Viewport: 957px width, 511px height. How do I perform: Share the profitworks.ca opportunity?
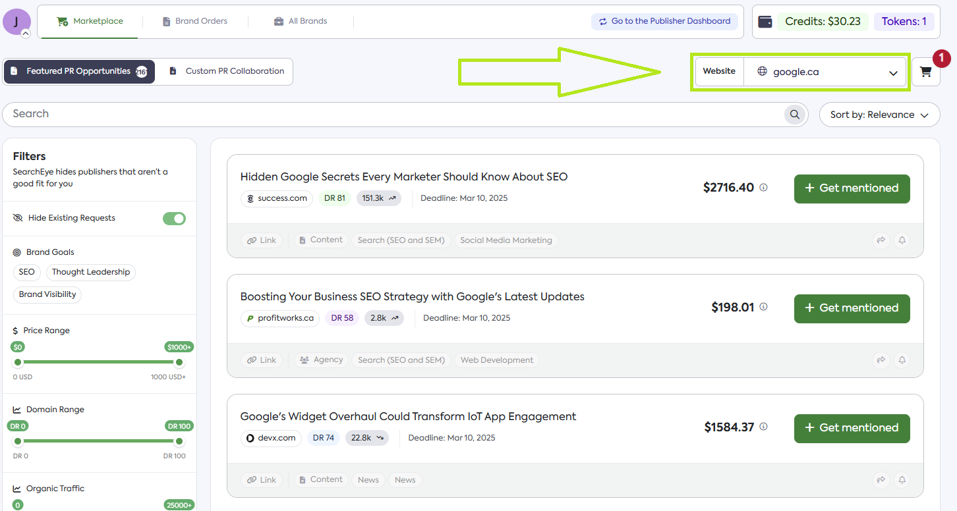coord(881,360)
